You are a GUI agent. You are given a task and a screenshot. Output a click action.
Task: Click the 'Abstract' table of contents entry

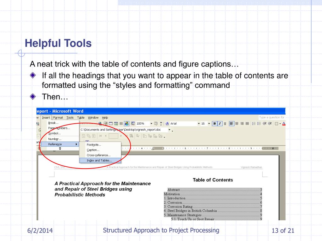214,190
